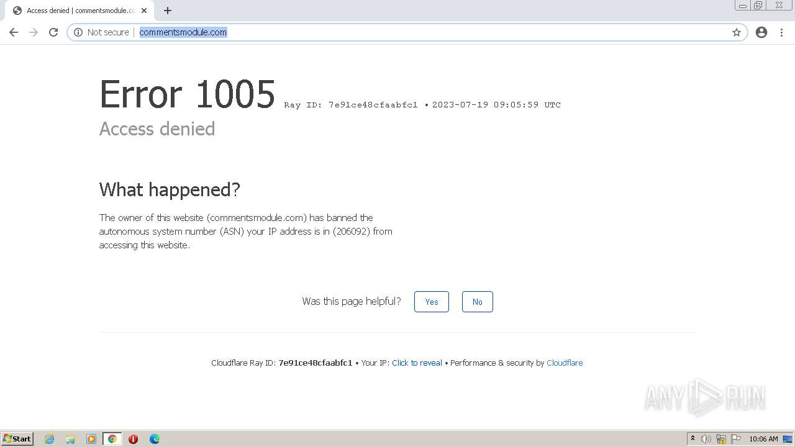Click the 10:06 AM taskbar clock
The height and width of the screenshot is (447, 795).
[x=763, y=439]
